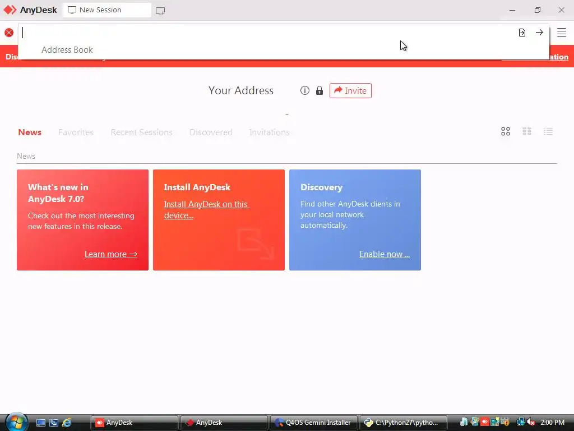This screenshot has height=431, width=574.
Task: Click the file transfer icon in the address bar
Action: tap(522, 33)
